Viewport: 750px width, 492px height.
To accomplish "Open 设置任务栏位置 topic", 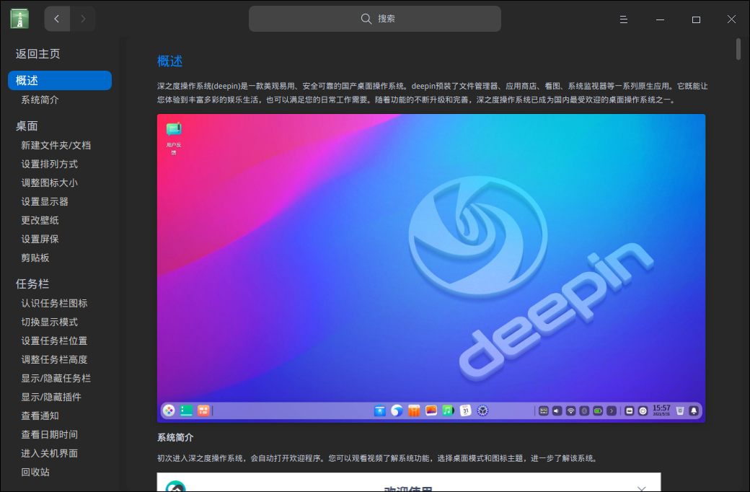I will point(54,341).
